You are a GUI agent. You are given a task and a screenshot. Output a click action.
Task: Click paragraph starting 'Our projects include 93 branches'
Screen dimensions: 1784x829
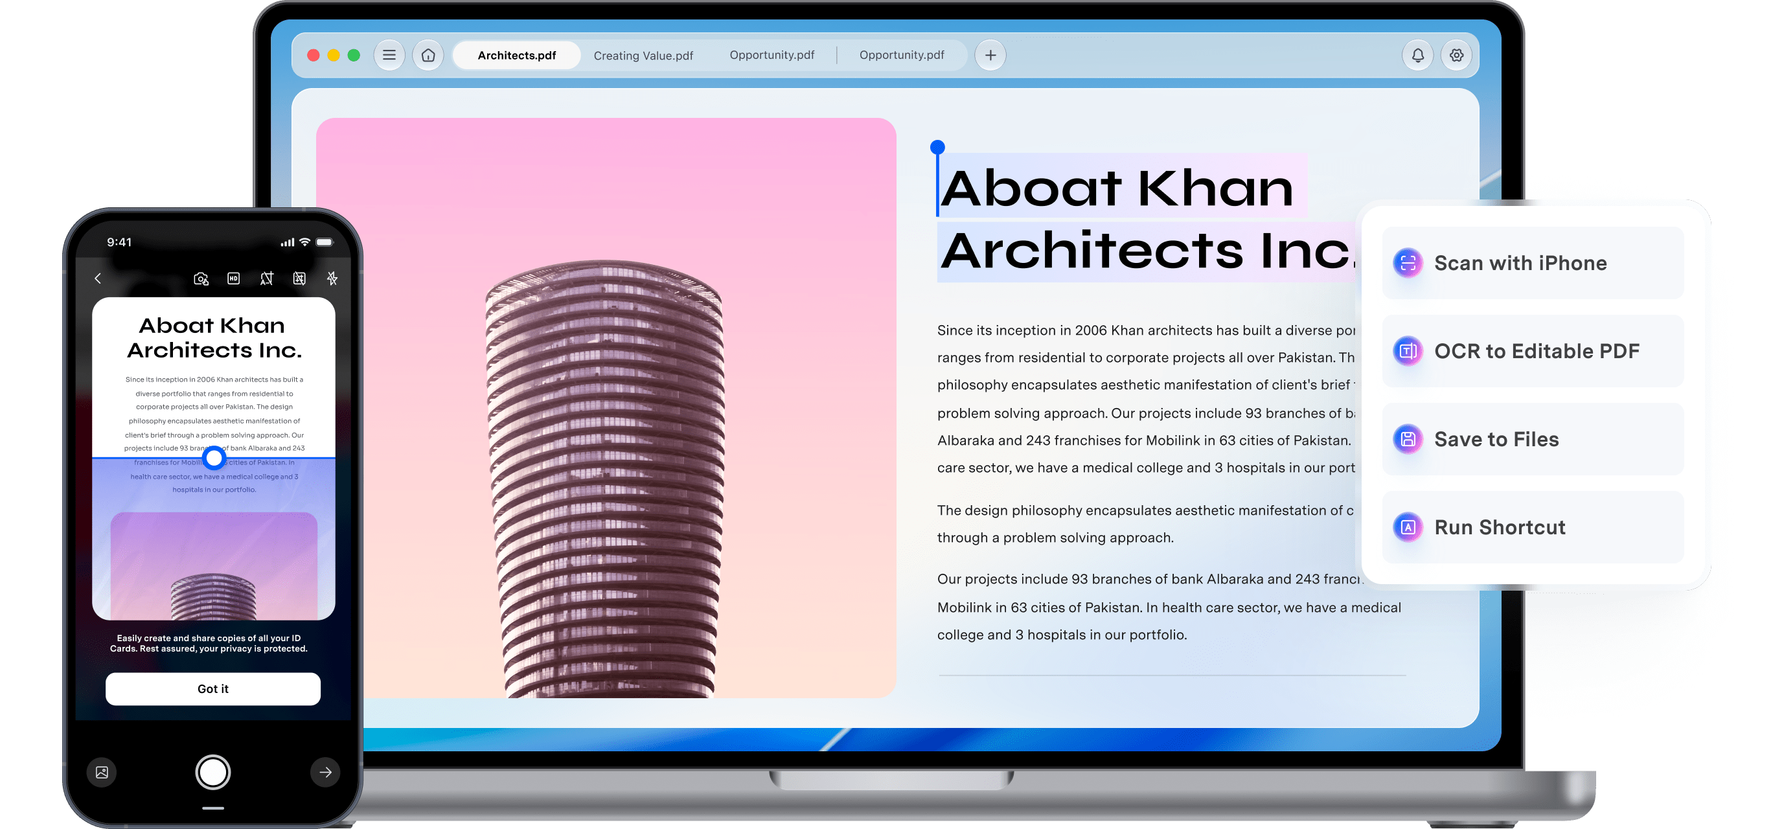tap(1169, 607)
